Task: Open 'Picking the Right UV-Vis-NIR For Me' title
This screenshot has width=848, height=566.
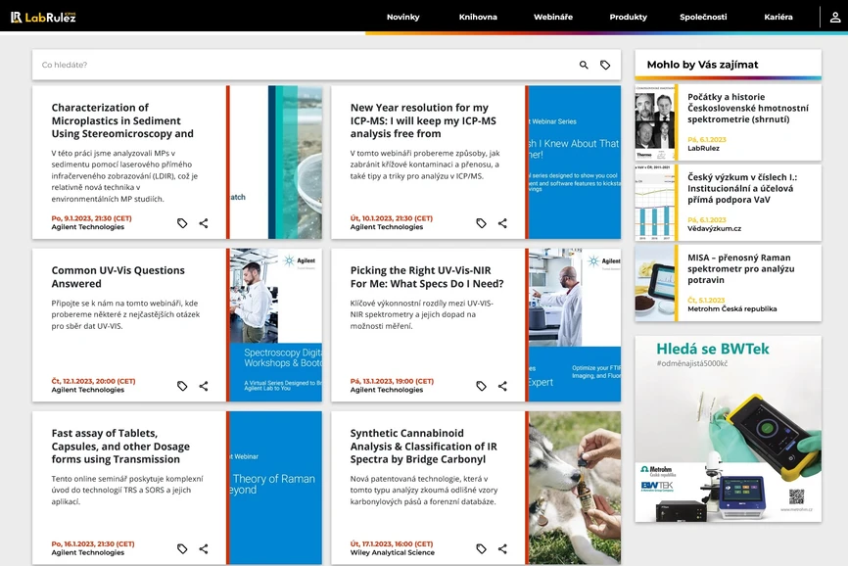Action: tap(427, 277)
